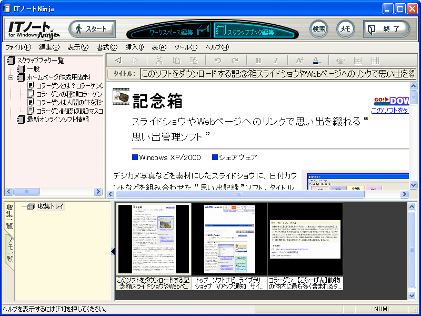The width and height of the screenshot is (421, 316).
Task: Click the 終了 exit button
Action: (386, 29)
